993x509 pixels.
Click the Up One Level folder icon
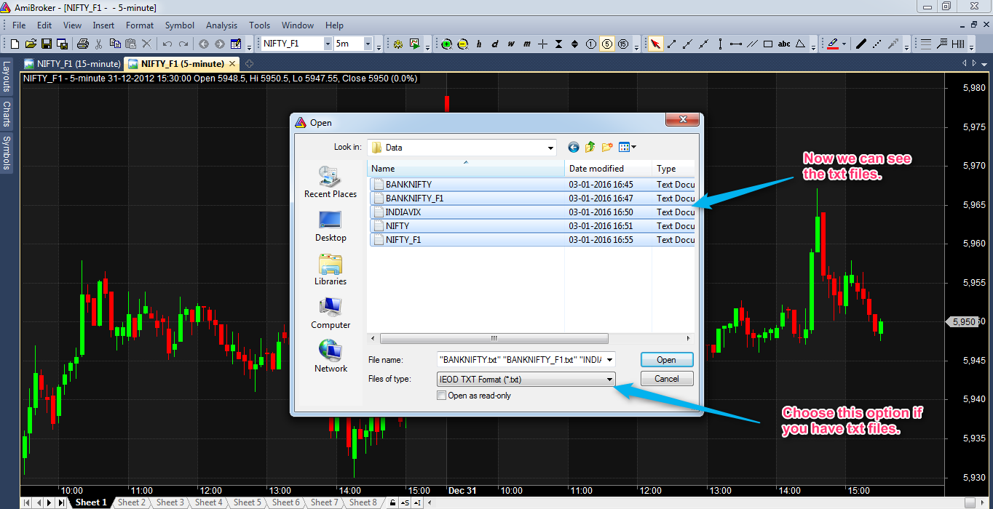tap(590, 147)
